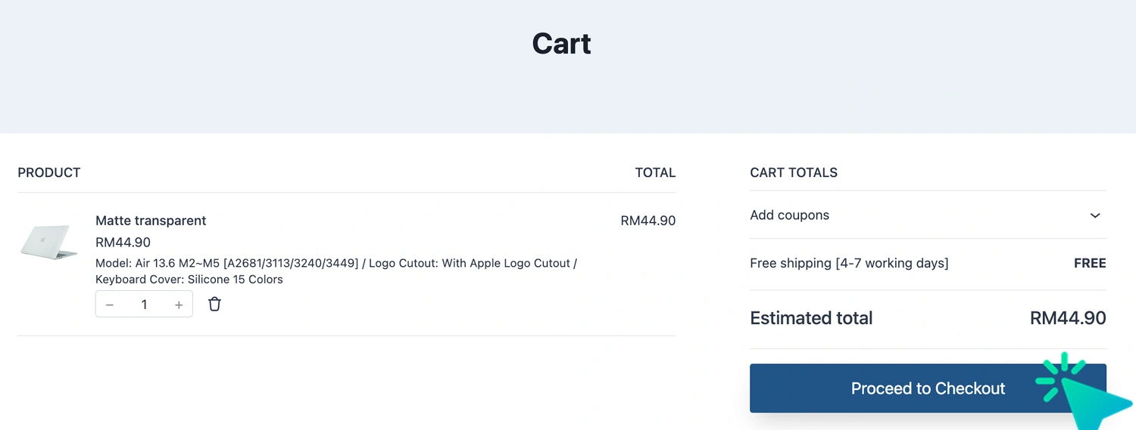Screen dimensions: 1136x430
Task: Expand the Add coupons section
Action: point(928,215)
